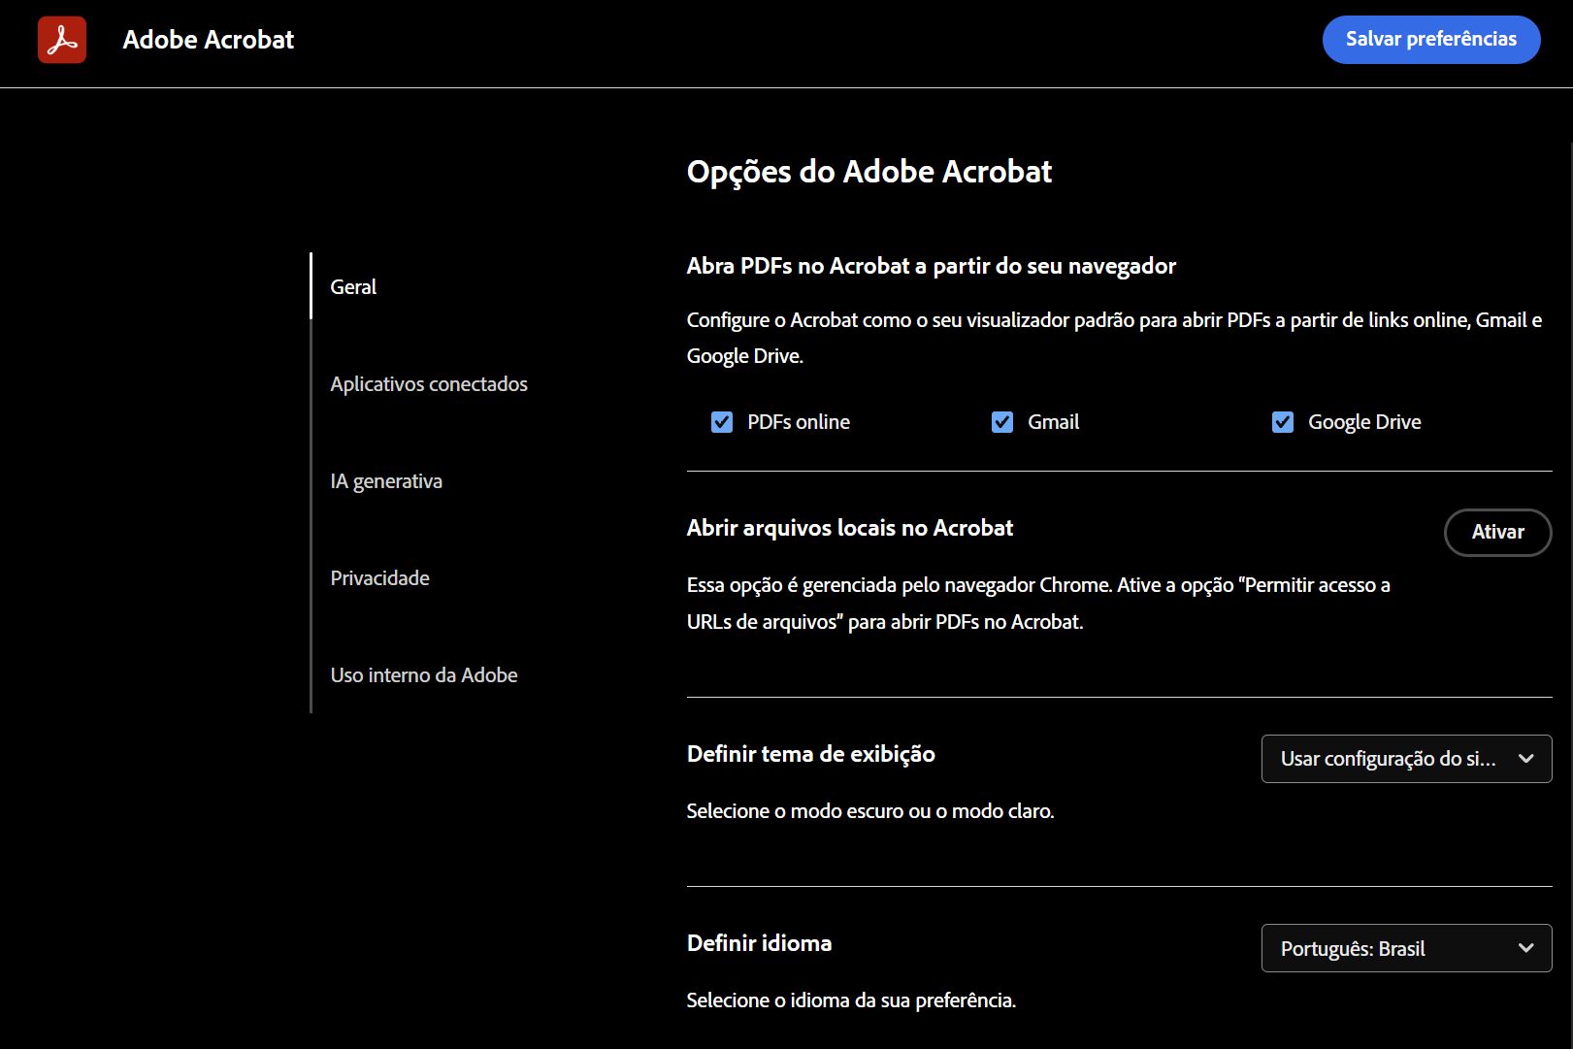This screenshot has height=1049, width=1573.
Task: Open the theme dropdown chevron icon
Action: pos(1525,759)
